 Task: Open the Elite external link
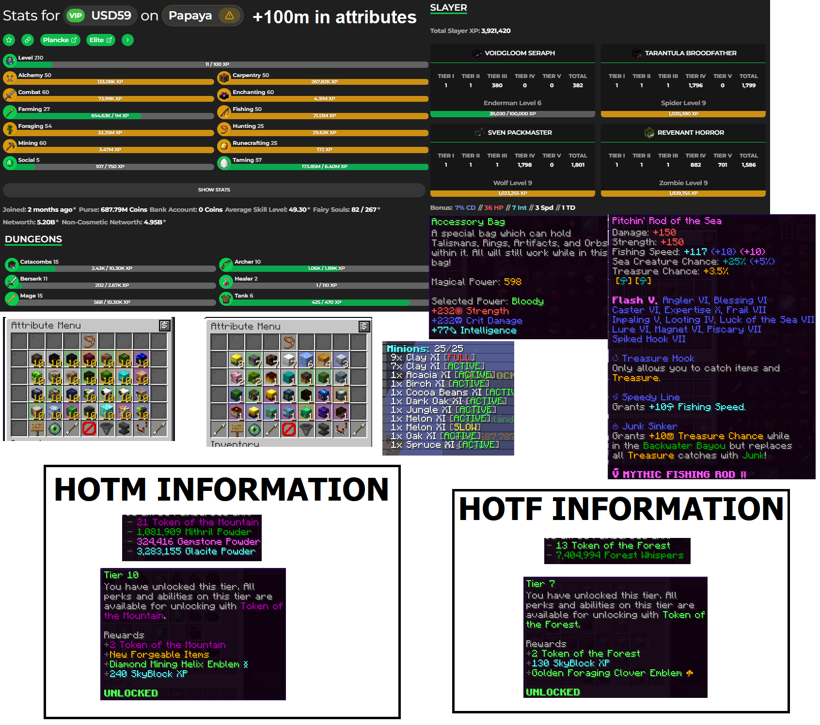[100, 40]
